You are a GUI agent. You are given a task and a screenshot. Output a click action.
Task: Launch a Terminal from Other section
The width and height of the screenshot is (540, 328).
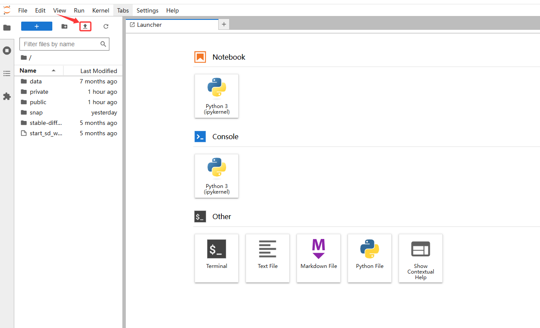coord(217,258)
